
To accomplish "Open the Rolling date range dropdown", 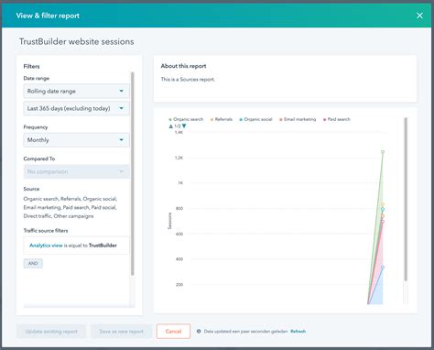I will 76,91.
